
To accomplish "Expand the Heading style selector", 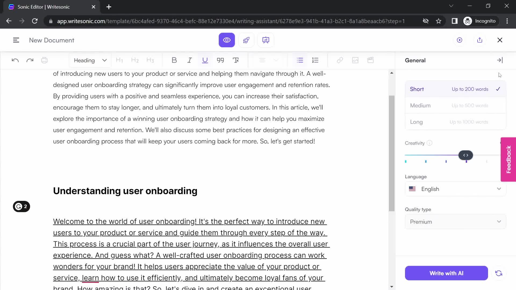I will pyautogui.click(x=89, y=60).
